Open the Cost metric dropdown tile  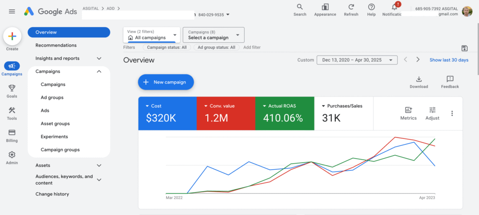tap(167, 113)
